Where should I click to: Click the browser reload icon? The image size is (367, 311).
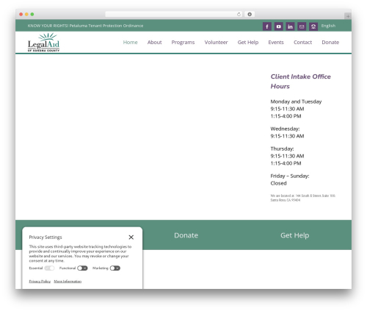(x=239, y=14)
